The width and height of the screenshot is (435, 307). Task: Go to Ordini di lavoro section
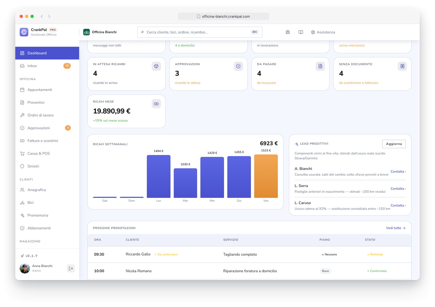click(x=47, y=115)
